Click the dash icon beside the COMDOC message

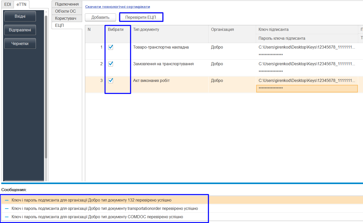click(7, 217)
